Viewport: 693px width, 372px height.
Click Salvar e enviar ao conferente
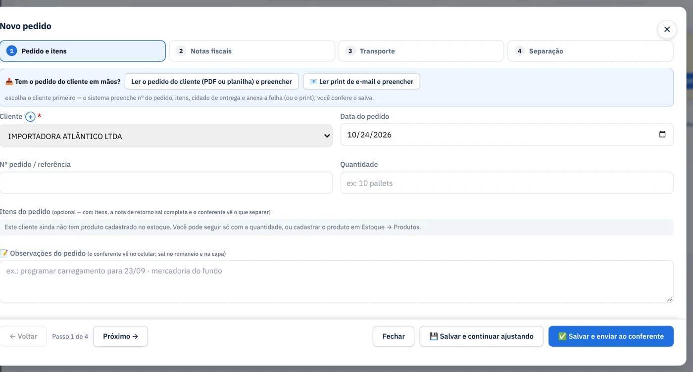pyautogui.click(x=611, y=336)
